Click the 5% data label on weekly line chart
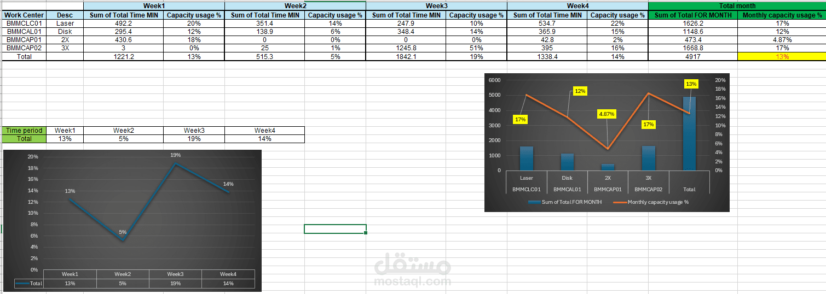Image resolution: width=826 pixels, height=294 pixels. (x=123, y=232)
